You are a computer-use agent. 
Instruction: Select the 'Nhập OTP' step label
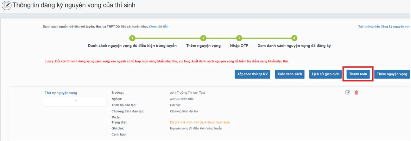(x=239, y=46)
